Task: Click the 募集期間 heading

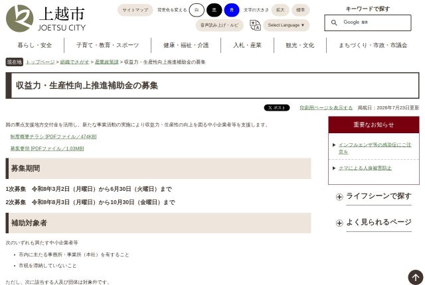Action: pyautogui.click(x=158, y=168)
